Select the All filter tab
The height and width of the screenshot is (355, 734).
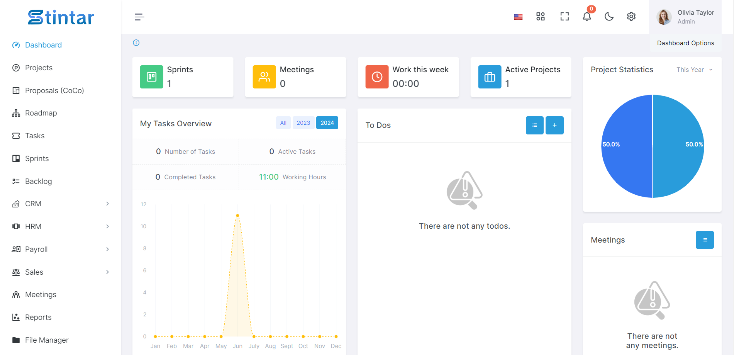283,123
